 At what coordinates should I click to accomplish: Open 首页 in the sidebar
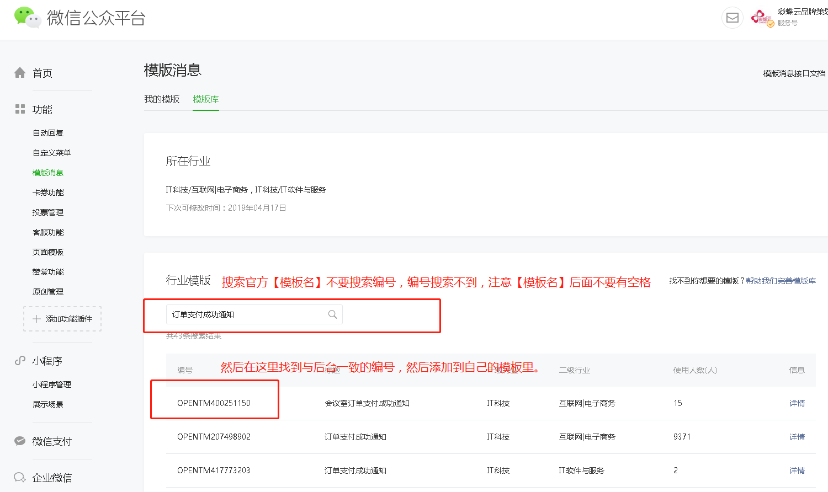43,73
